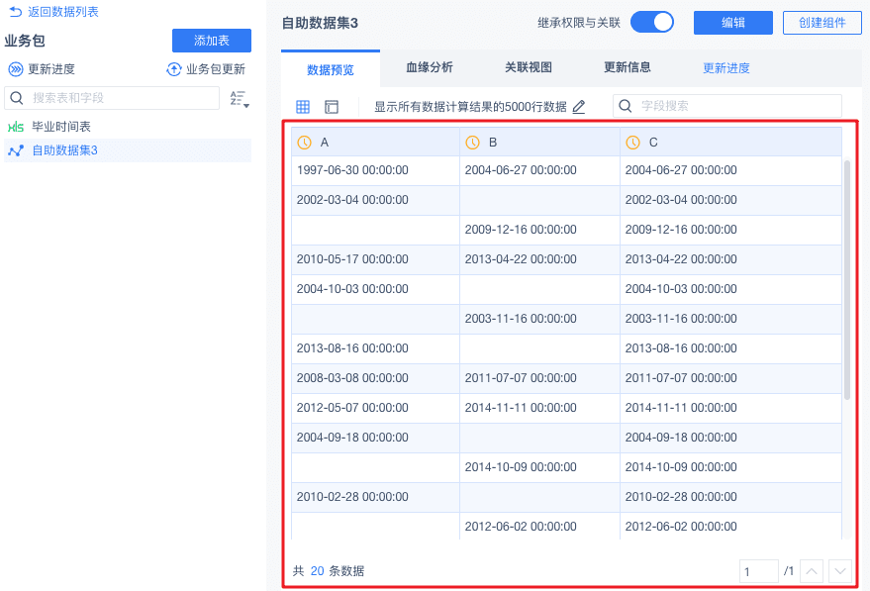Switch to the 更新信息 tab

[x=627, y=67]
